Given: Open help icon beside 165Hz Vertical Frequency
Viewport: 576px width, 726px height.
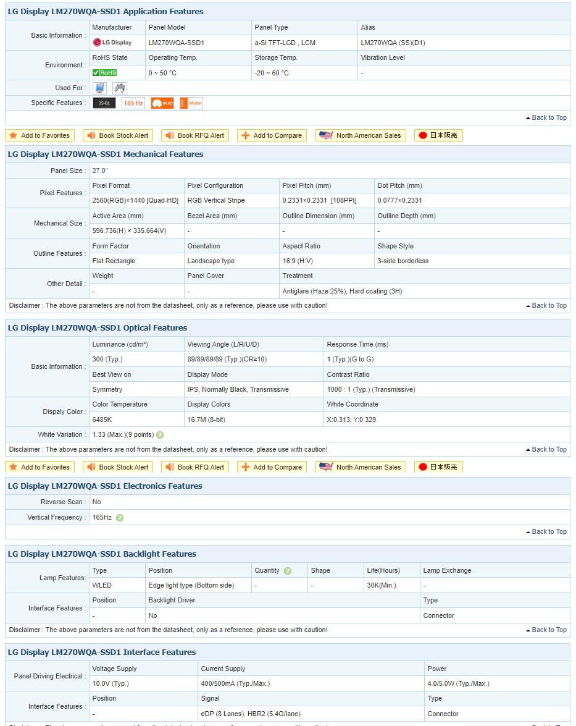Looking at the screenshot, I should (120, 518).
